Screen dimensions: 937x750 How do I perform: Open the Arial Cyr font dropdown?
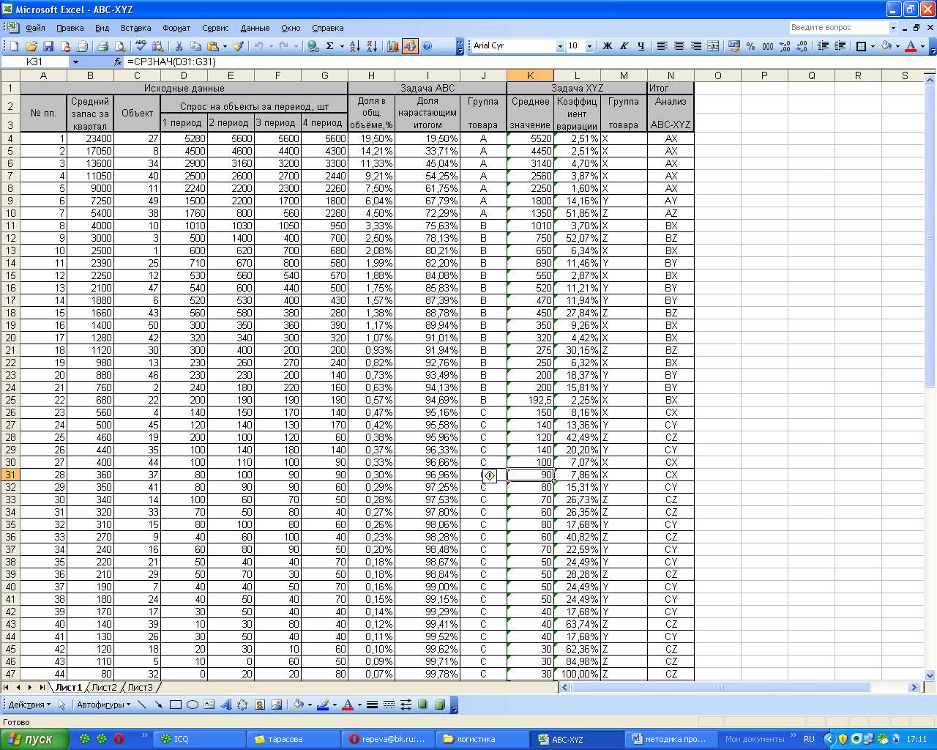click(560, 46)
